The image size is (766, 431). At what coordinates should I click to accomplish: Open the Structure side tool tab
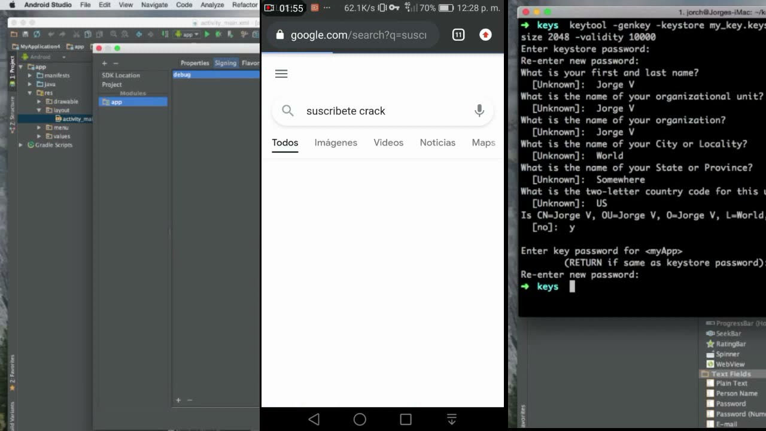12,114
